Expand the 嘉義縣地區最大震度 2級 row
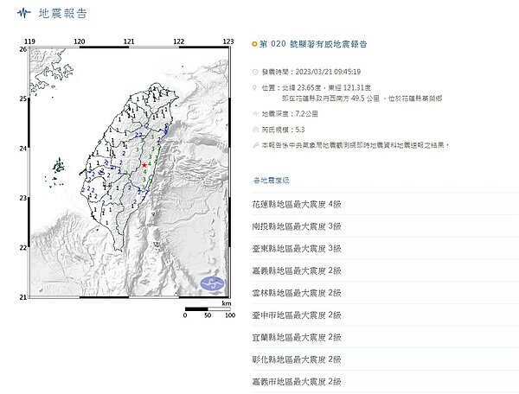 (x=385, y=270)
